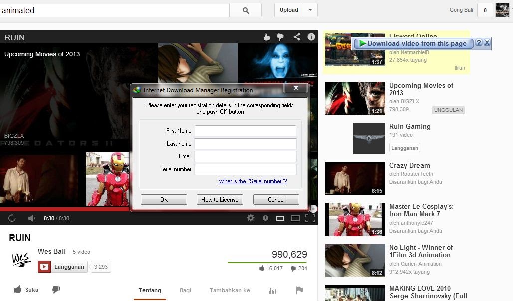
Task: Click Cancel in IDM Registration dialog
Action: (x=276, y=200)
